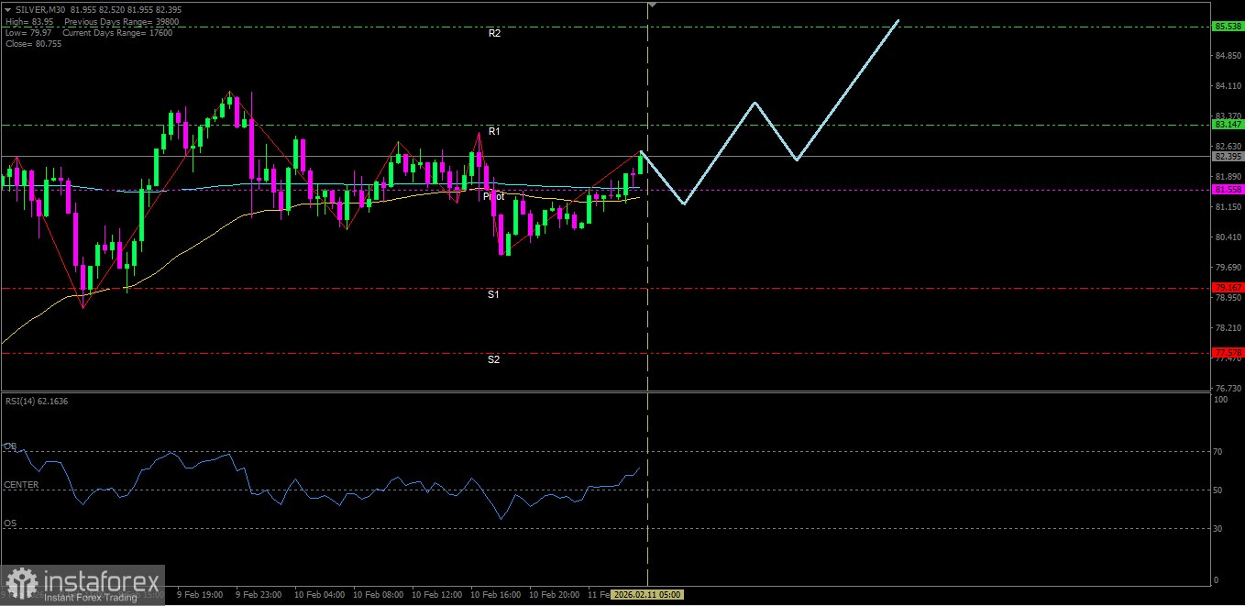Open the dropdown arrow beside SILVER,M30
This screenshot has height=606, width=1245.
click(8, 9)
